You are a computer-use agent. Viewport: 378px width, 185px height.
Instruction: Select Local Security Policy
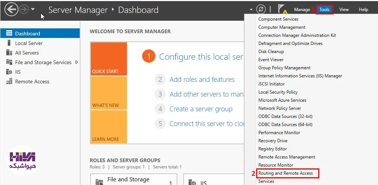pyautogui.click(x=278, y=92)
